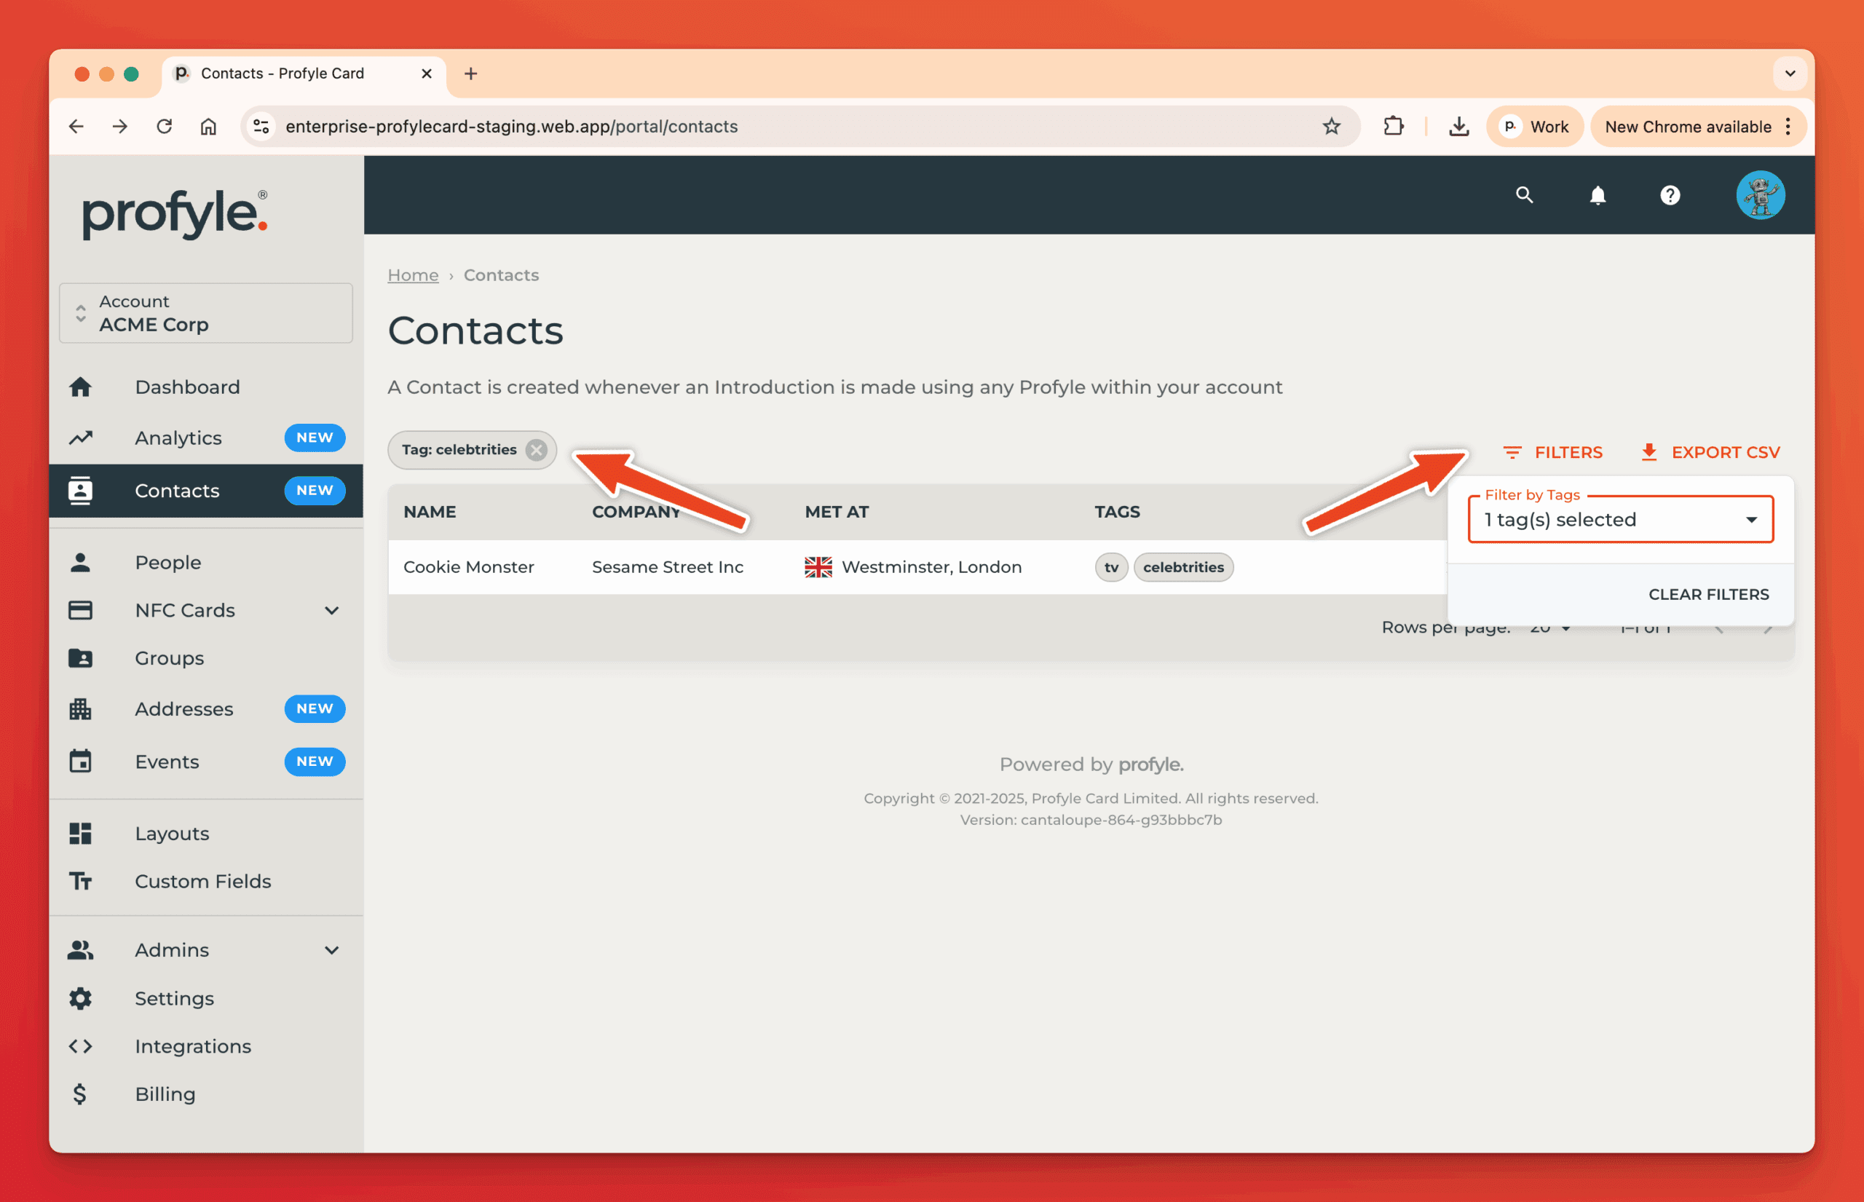
Task: Click the Billing dollar icon
Action: [80, 1094]
